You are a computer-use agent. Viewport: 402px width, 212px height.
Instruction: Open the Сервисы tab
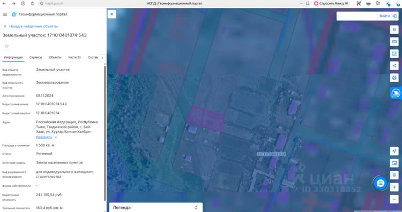tap(35, 58)
